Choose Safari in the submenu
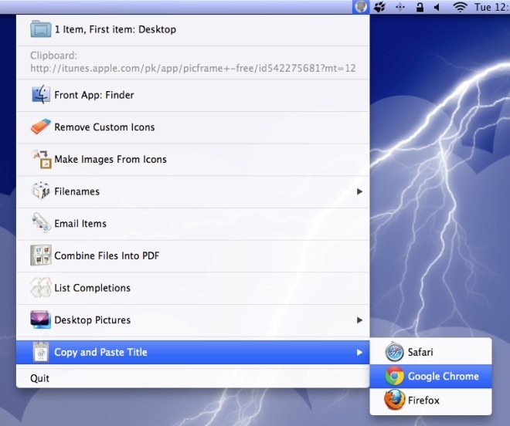510x426 pixels. (x=430, y=352)
